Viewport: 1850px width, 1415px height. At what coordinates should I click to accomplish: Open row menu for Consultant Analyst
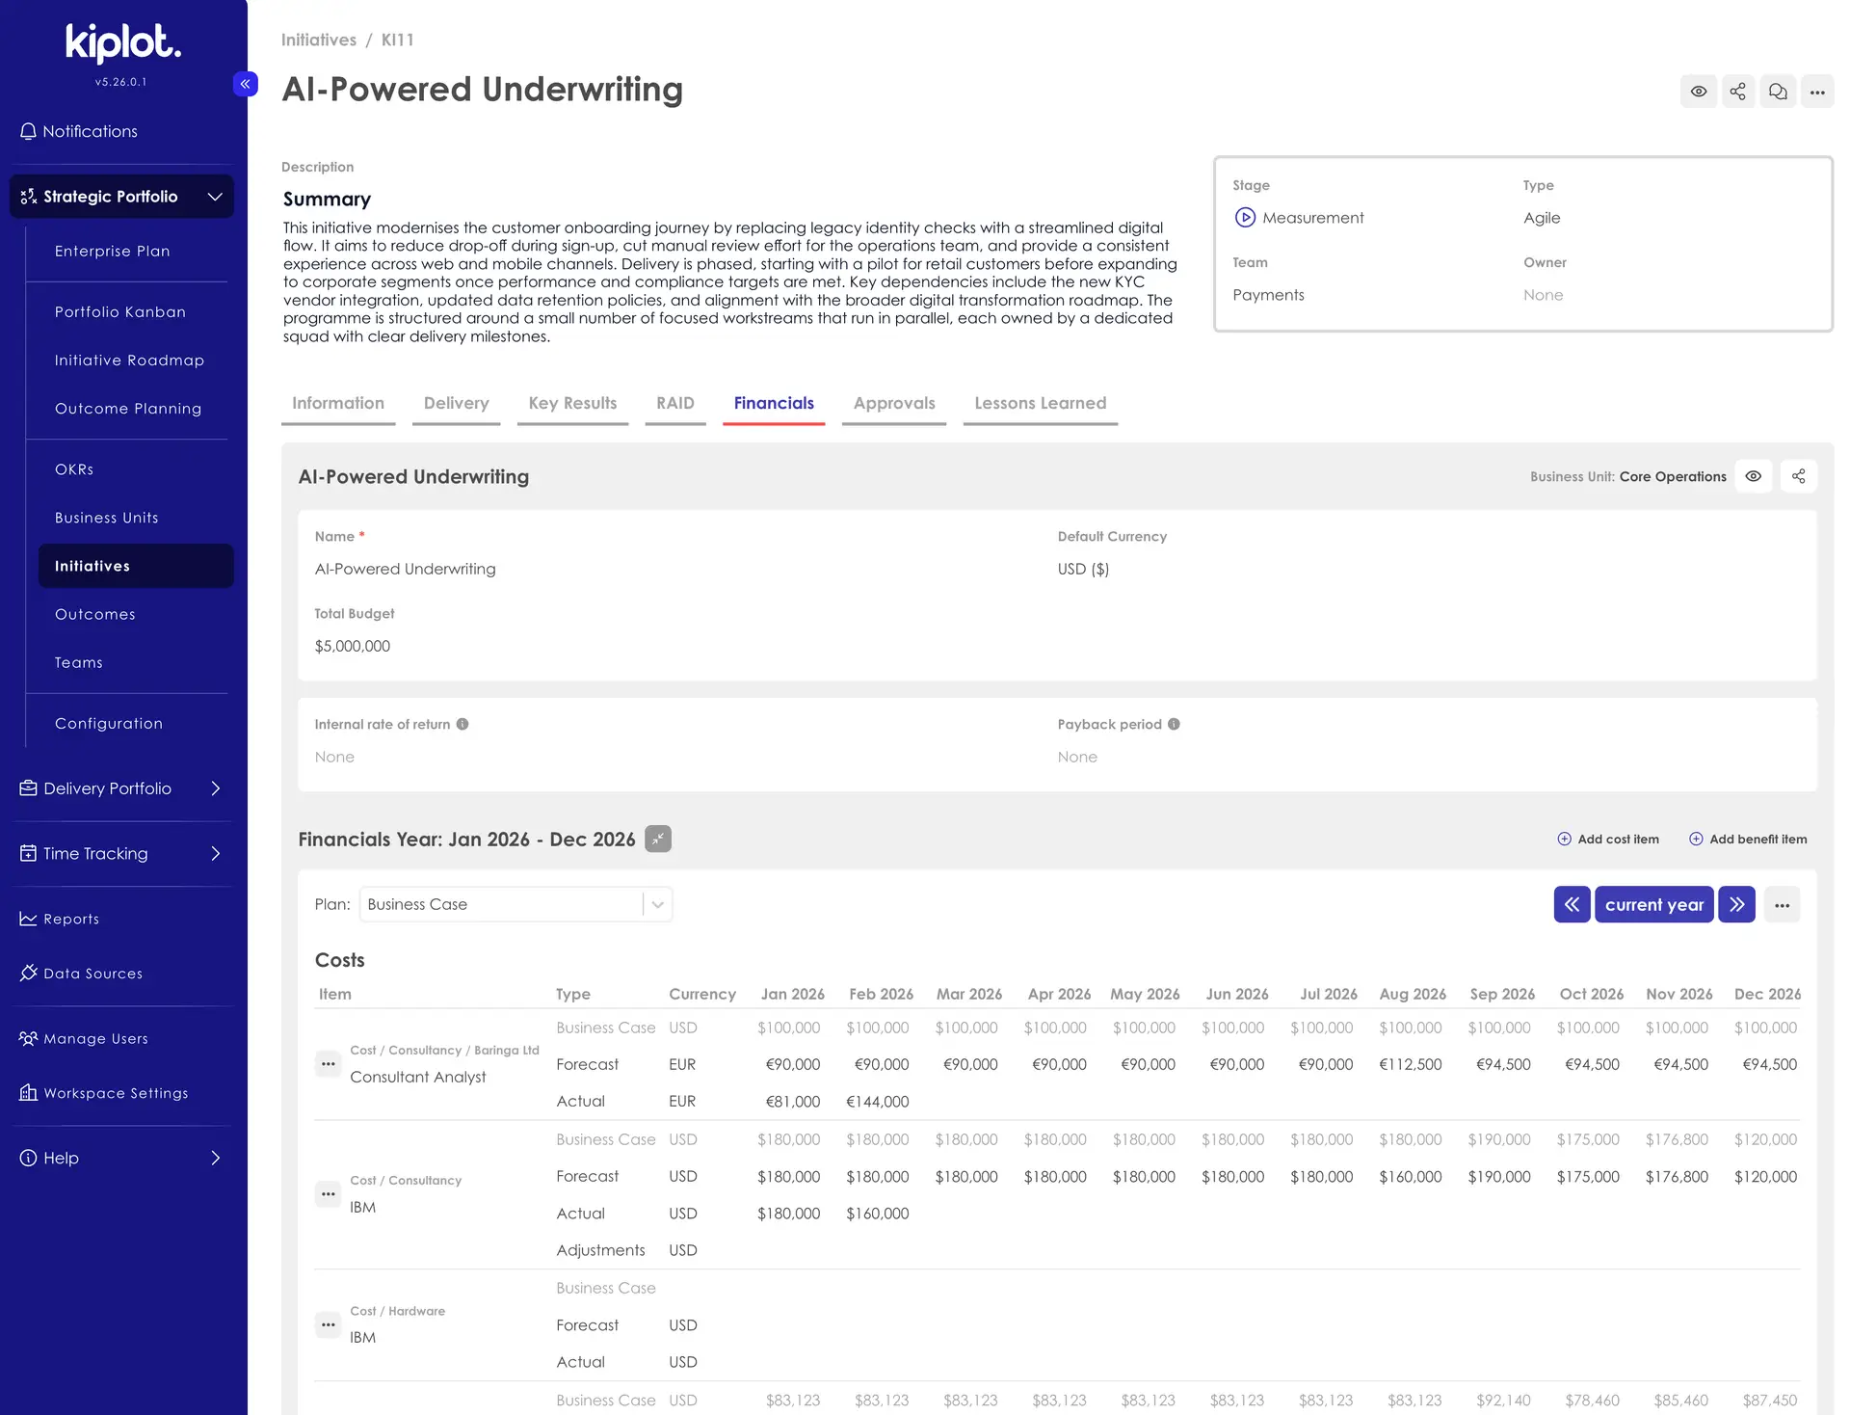tap(329, 1064)
